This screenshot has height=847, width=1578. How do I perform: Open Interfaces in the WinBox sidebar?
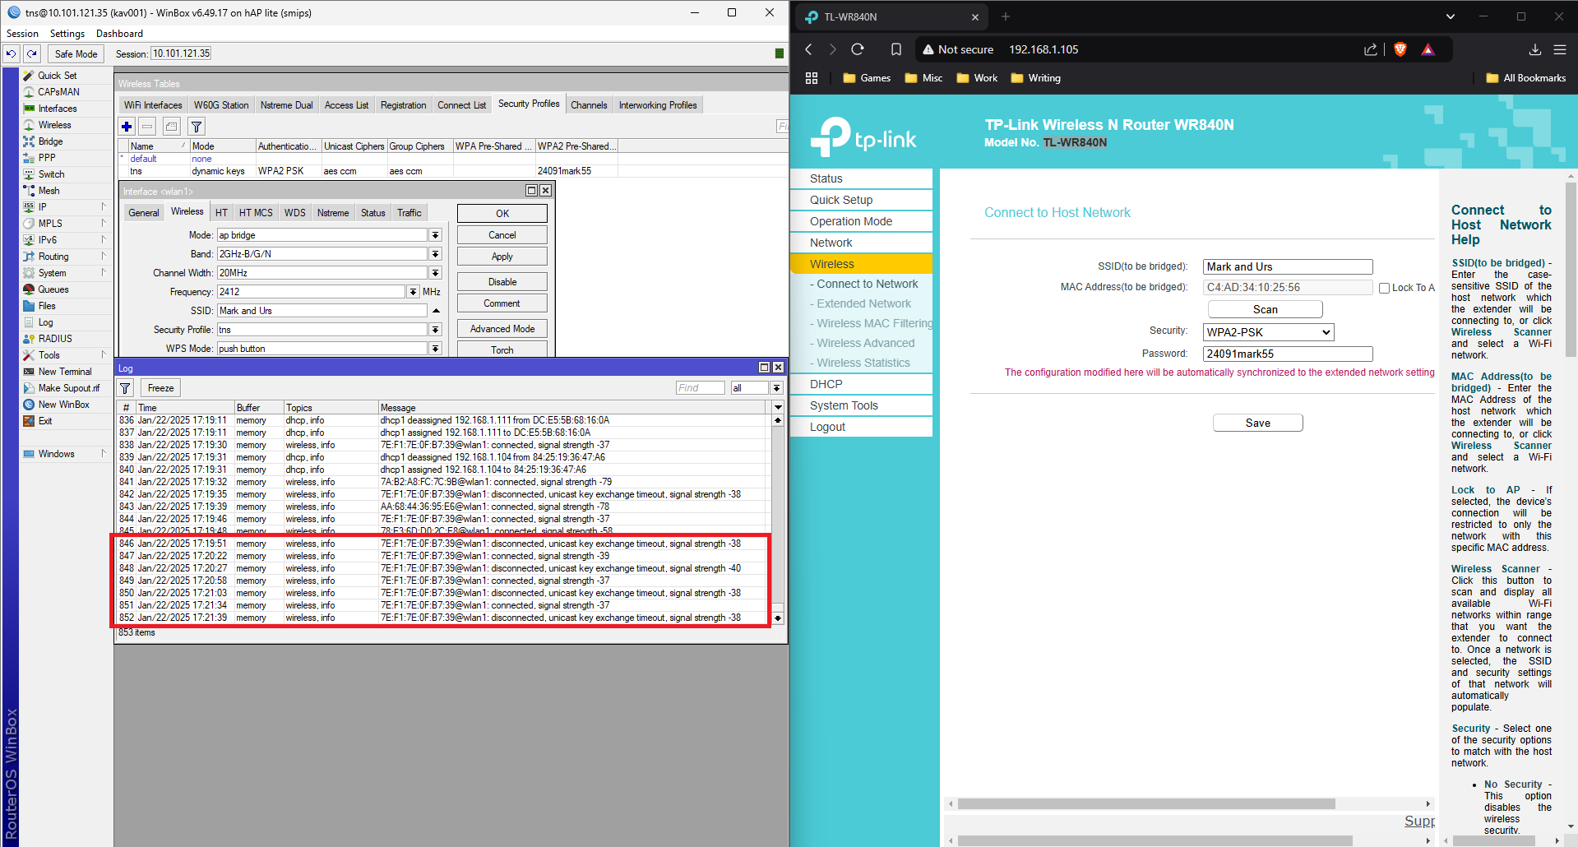click(58, 109)
